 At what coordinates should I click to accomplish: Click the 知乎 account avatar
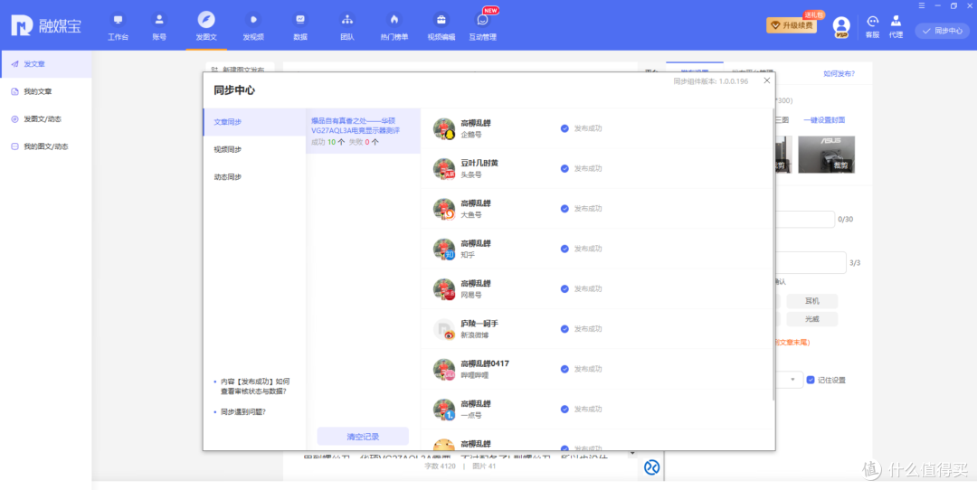444,249
